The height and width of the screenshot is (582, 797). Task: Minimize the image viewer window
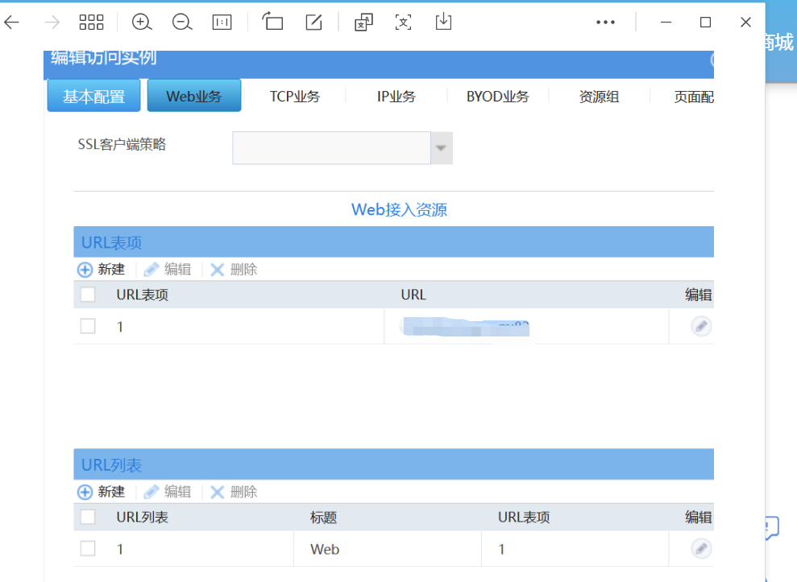tap(666, 23)
